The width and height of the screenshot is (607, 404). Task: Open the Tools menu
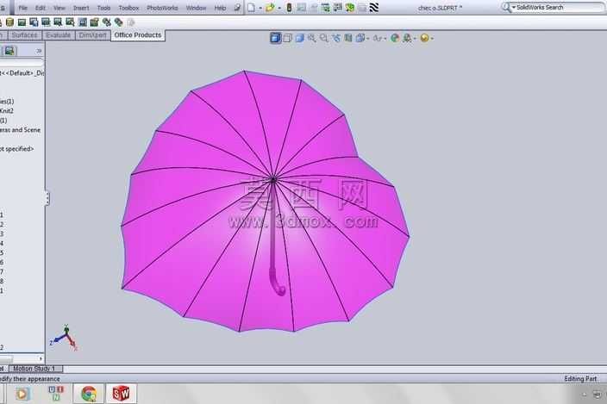[x=103, y=8]
